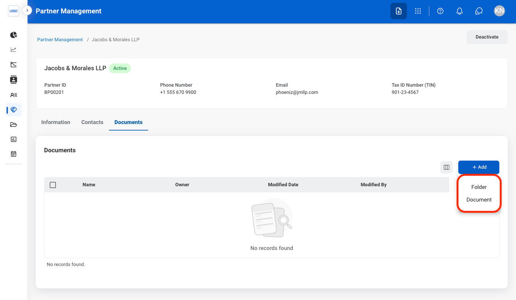Screen dimensions: 516x300
Task: Open the apps grid menu
Action: [418, 11]
